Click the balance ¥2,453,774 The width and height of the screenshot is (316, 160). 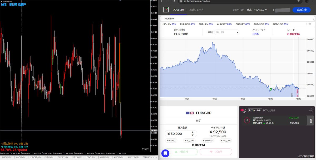tap(261, 10)
